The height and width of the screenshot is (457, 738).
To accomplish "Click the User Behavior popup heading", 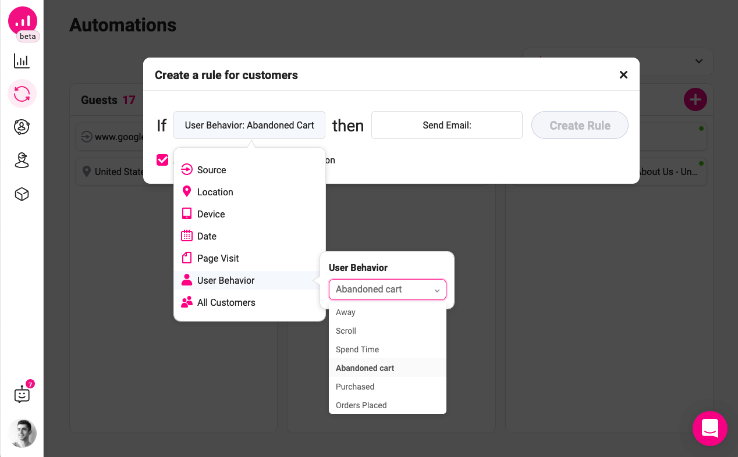I will (x=358, y=267).
